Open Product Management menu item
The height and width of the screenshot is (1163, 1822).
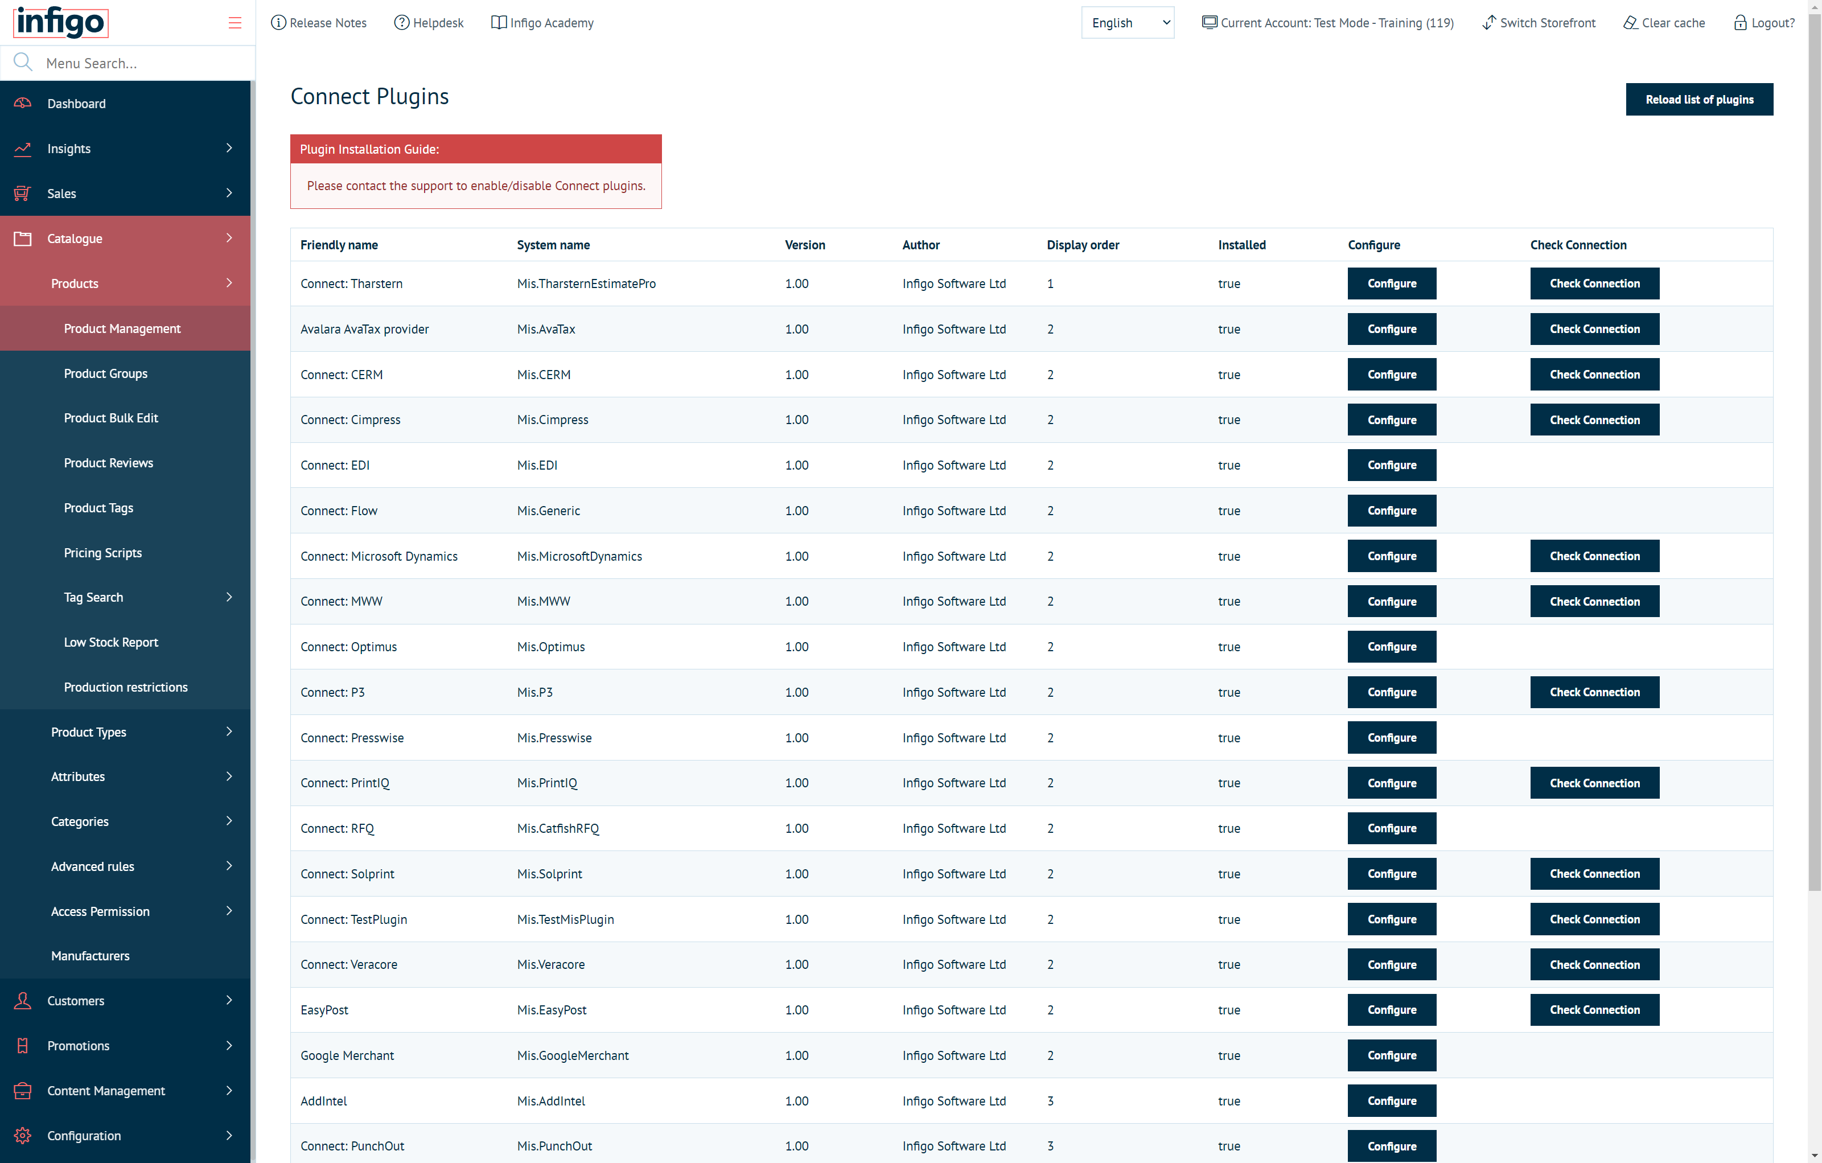[125, 328]
